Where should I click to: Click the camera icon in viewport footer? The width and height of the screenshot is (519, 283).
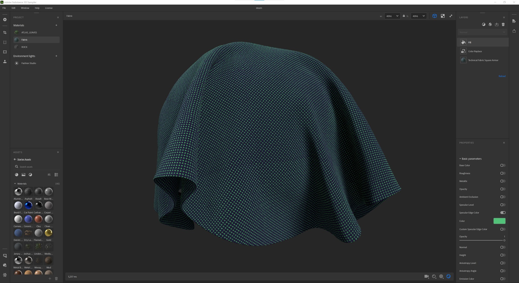tap(427, 276)
